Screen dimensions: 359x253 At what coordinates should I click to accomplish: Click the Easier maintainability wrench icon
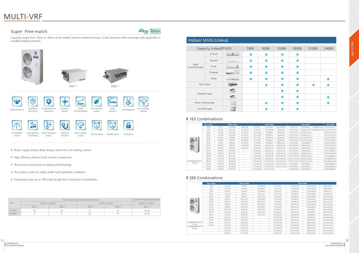coord(81,102)
